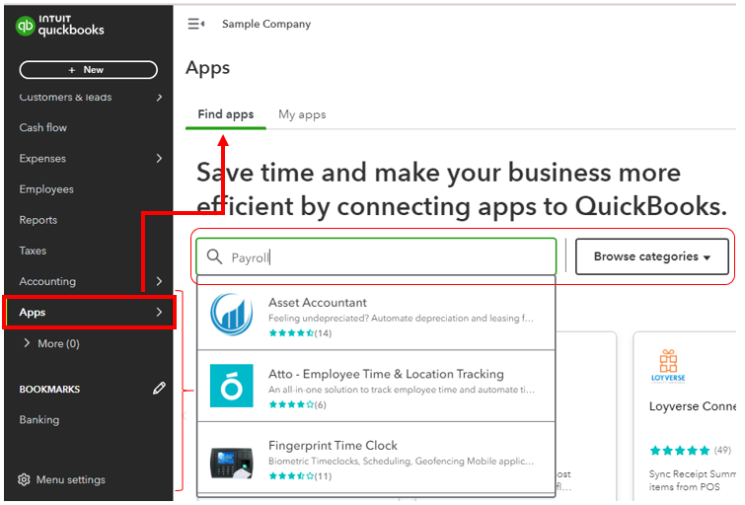Click the search magnifier icon
The image size is (745, 505).
(215, 256)
